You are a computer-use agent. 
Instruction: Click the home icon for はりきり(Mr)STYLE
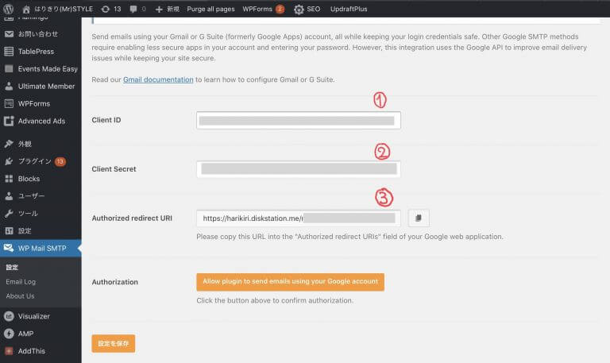click(x=26, y=9)
